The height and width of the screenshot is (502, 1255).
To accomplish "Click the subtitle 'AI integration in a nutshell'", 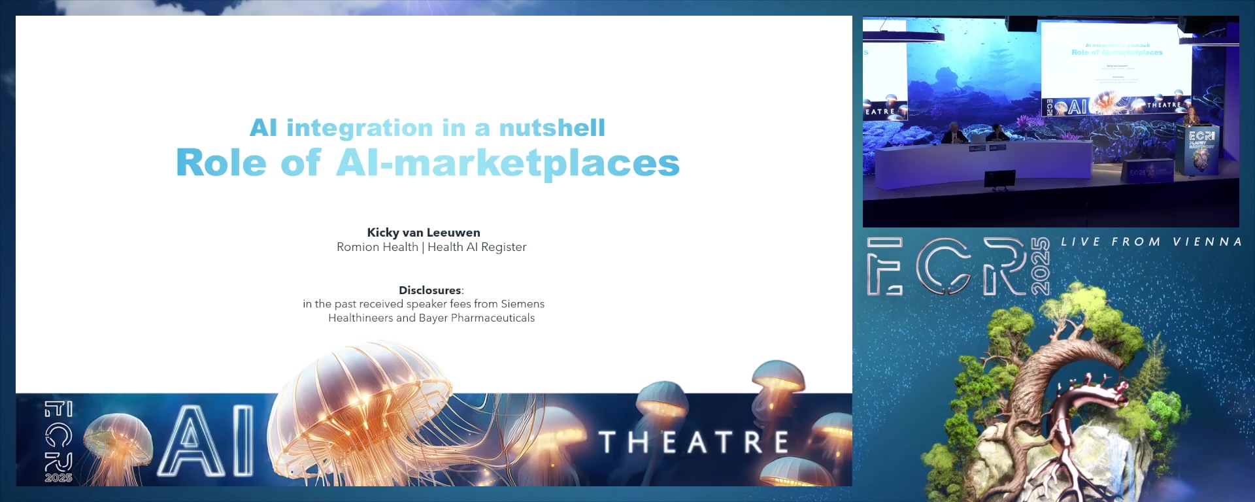I will coord(427,127).
